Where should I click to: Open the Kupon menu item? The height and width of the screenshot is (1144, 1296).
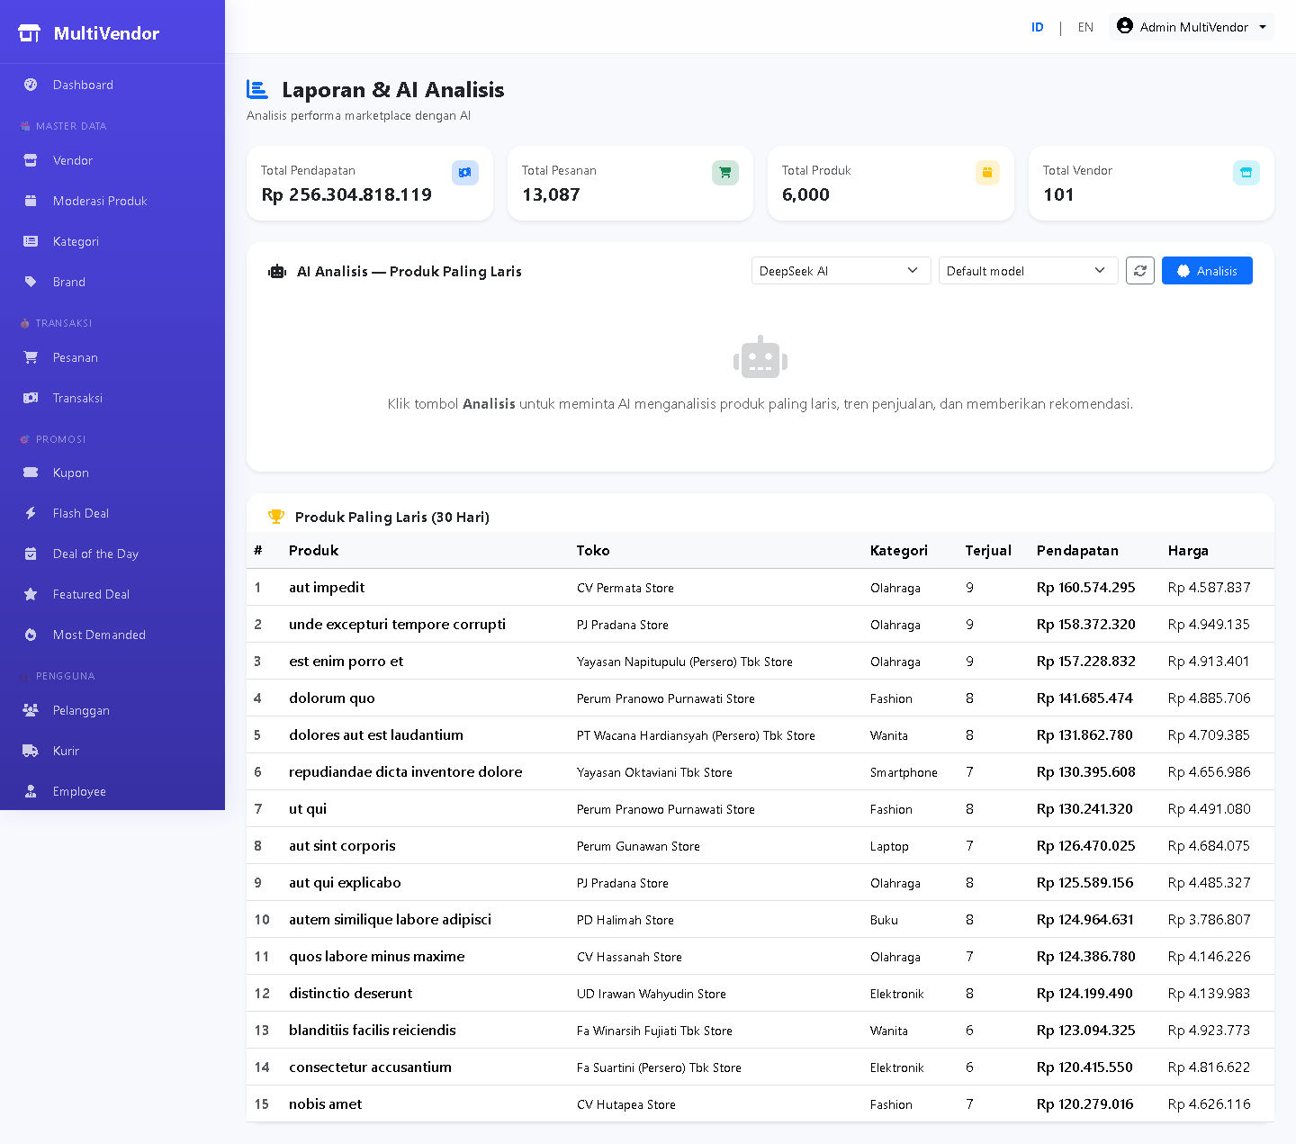tap(112, 473)
